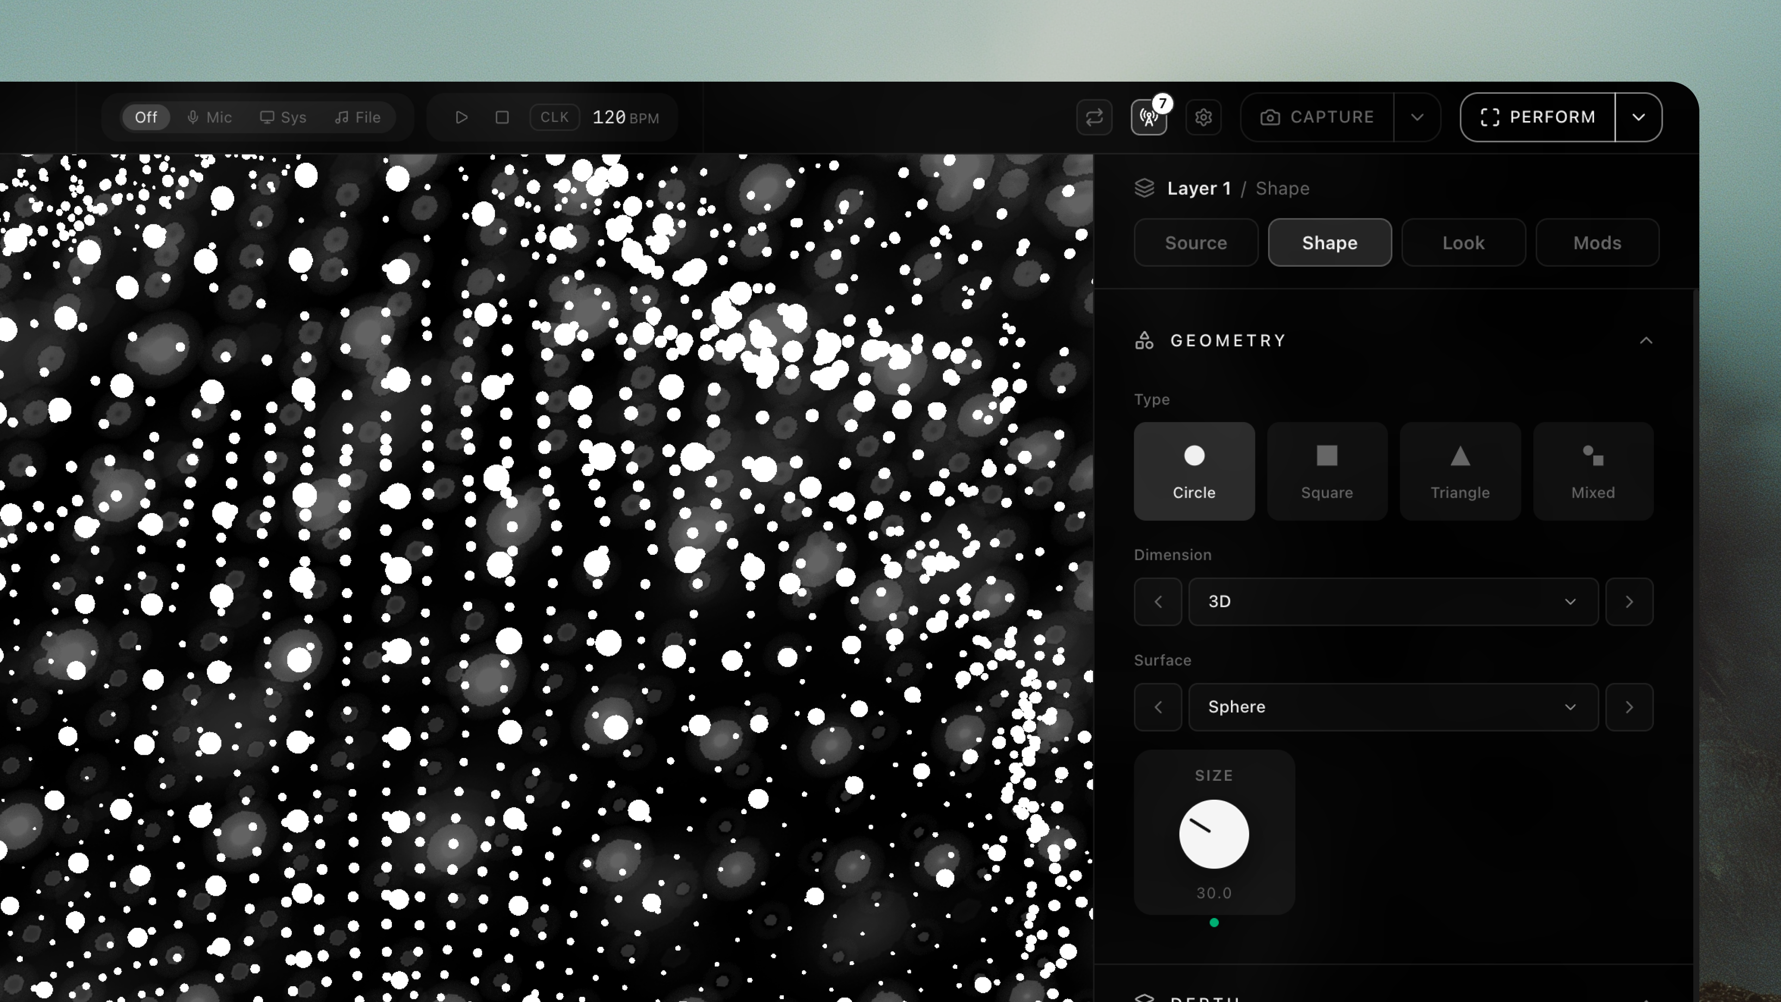The height and width of the screenshot is (1002, 1781).
Task: Click the layers stack icon beside Layer 1
Action: pyautogui.click(x=1145, y=188)
